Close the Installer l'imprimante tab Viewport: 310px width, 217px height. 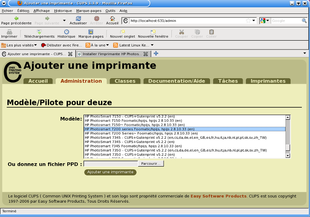[146, 54]
